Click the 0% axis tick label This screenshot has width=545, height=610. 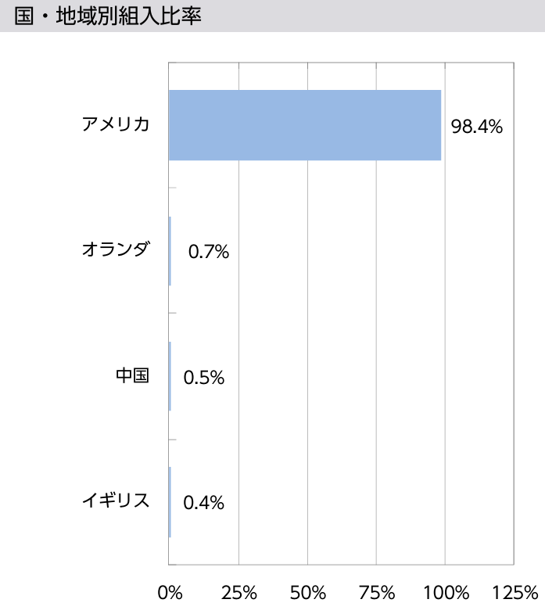coord(170,591)
